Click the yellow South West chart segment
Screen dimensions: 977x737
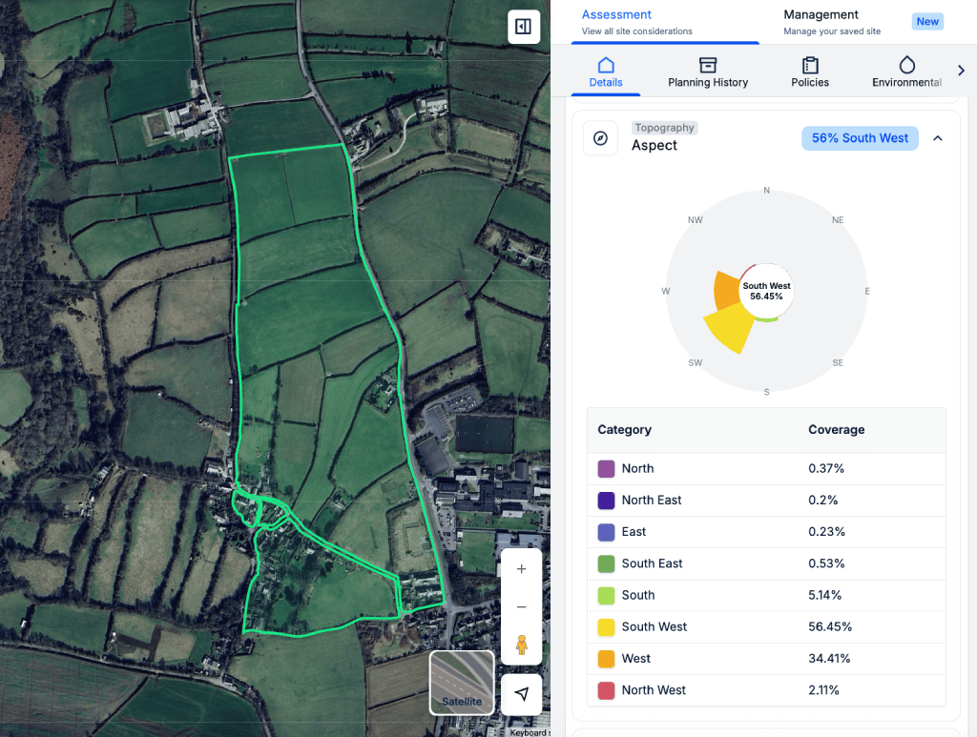coord(729,331)
